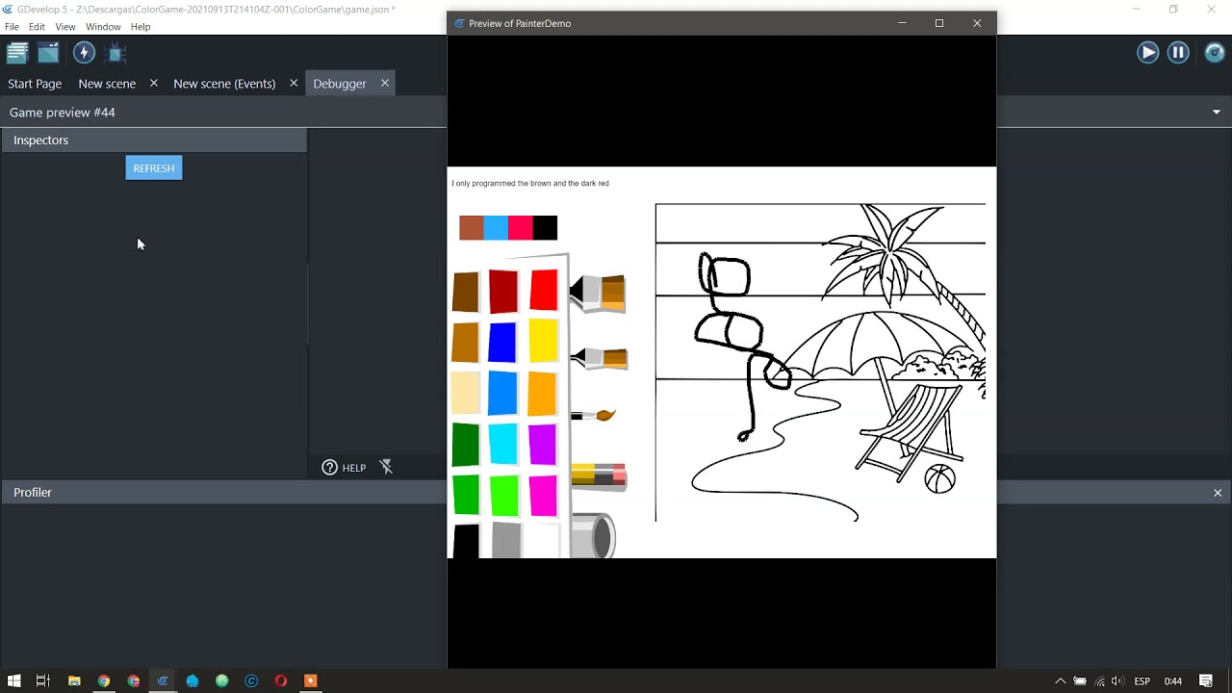
Task: Open the Project Manager icon in toolbar
Action: (x=17, y=53)
